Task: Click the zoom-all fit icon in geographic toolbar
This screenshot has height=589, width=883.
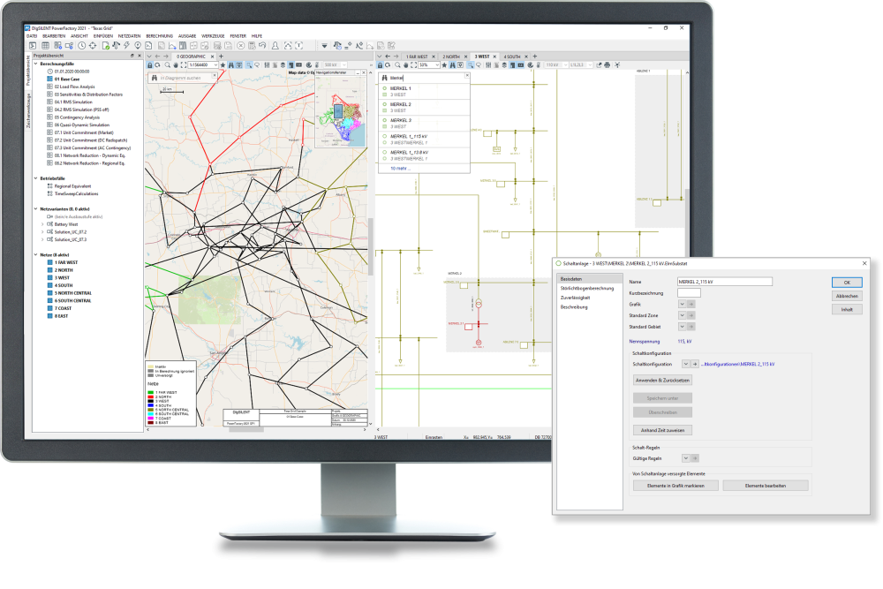Action: coord(184,65)
